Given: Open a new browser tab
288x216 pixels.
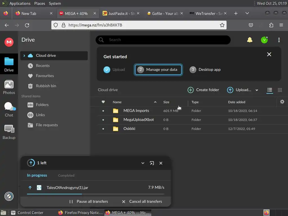Looking at the screenshot, I should pyautogui.click(x=236, y=13).
